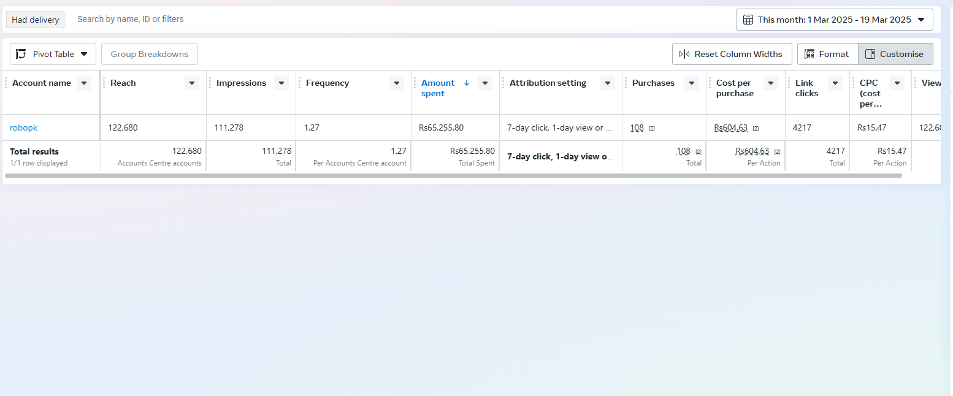
Task: Open the Attribution setting column dropdown
Action: (x=608, y=83)
